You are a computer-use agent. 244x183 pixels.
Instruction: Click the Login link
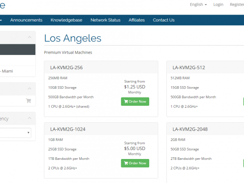click(218, 4)
